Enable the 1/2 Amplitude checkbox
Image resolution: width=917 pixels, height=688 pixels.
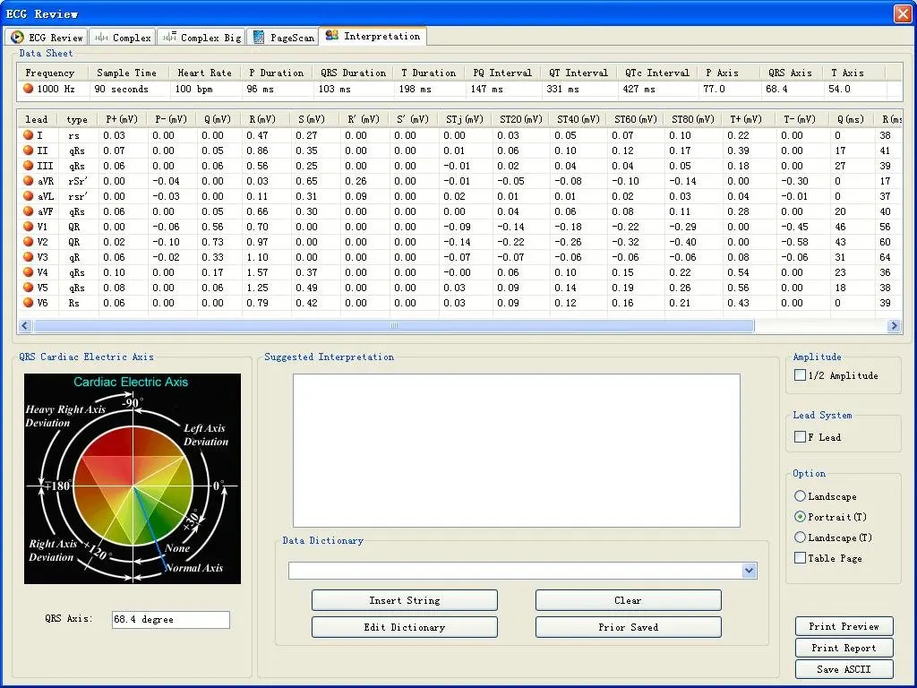point(800,375)
